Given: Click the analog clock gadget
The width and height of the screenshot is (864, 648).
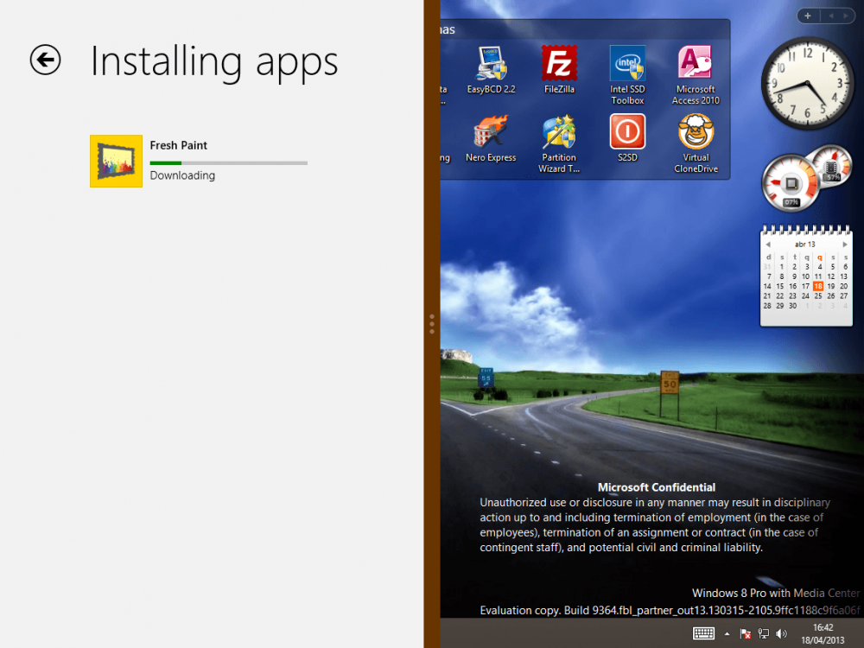Looking at the screenshot, I should (807, 83).
